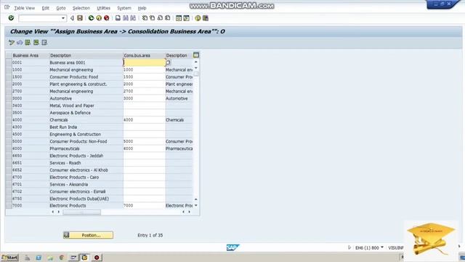
Task: Expand status bar with triangle icon
Action: [x=349, y=247]
